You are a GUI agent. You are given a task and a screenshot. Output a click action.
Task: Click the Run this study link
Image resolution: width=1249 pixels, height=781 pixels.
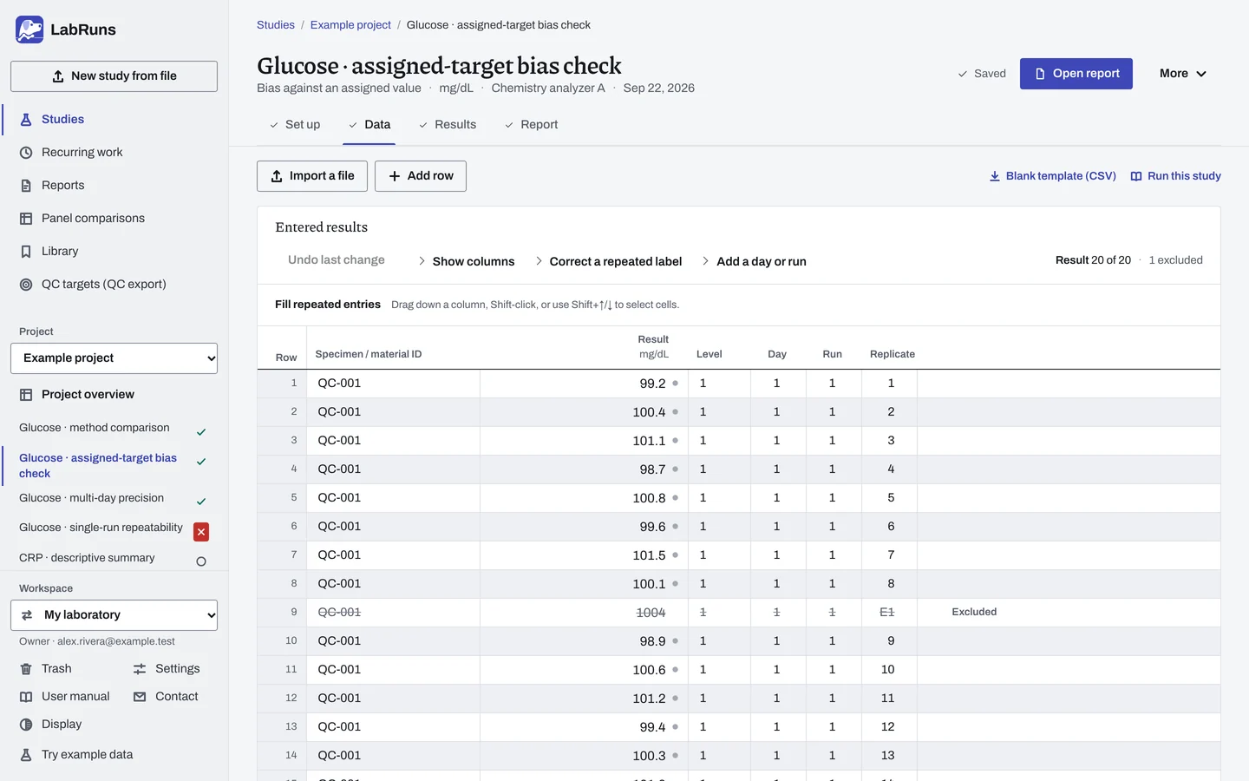[x=1175, y=176]
